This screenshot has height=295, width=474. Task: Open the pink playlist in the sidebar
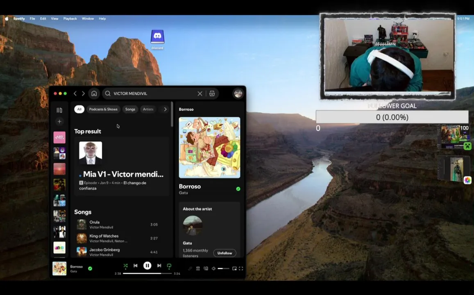(x=59, y=138)
